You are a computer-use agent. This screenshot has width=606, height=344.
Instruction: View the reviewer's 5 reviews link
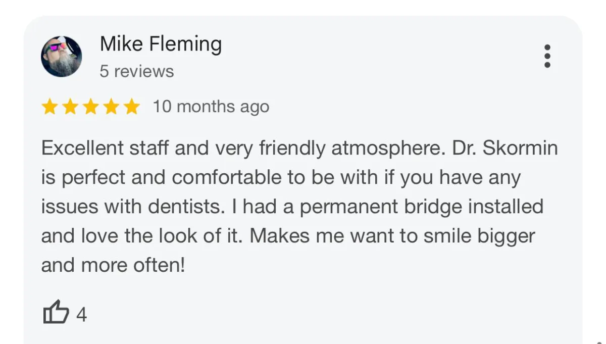pyautogui.click(x=137, y=71)
